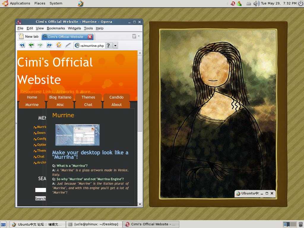Click the Home navigation button on the website

32,97
